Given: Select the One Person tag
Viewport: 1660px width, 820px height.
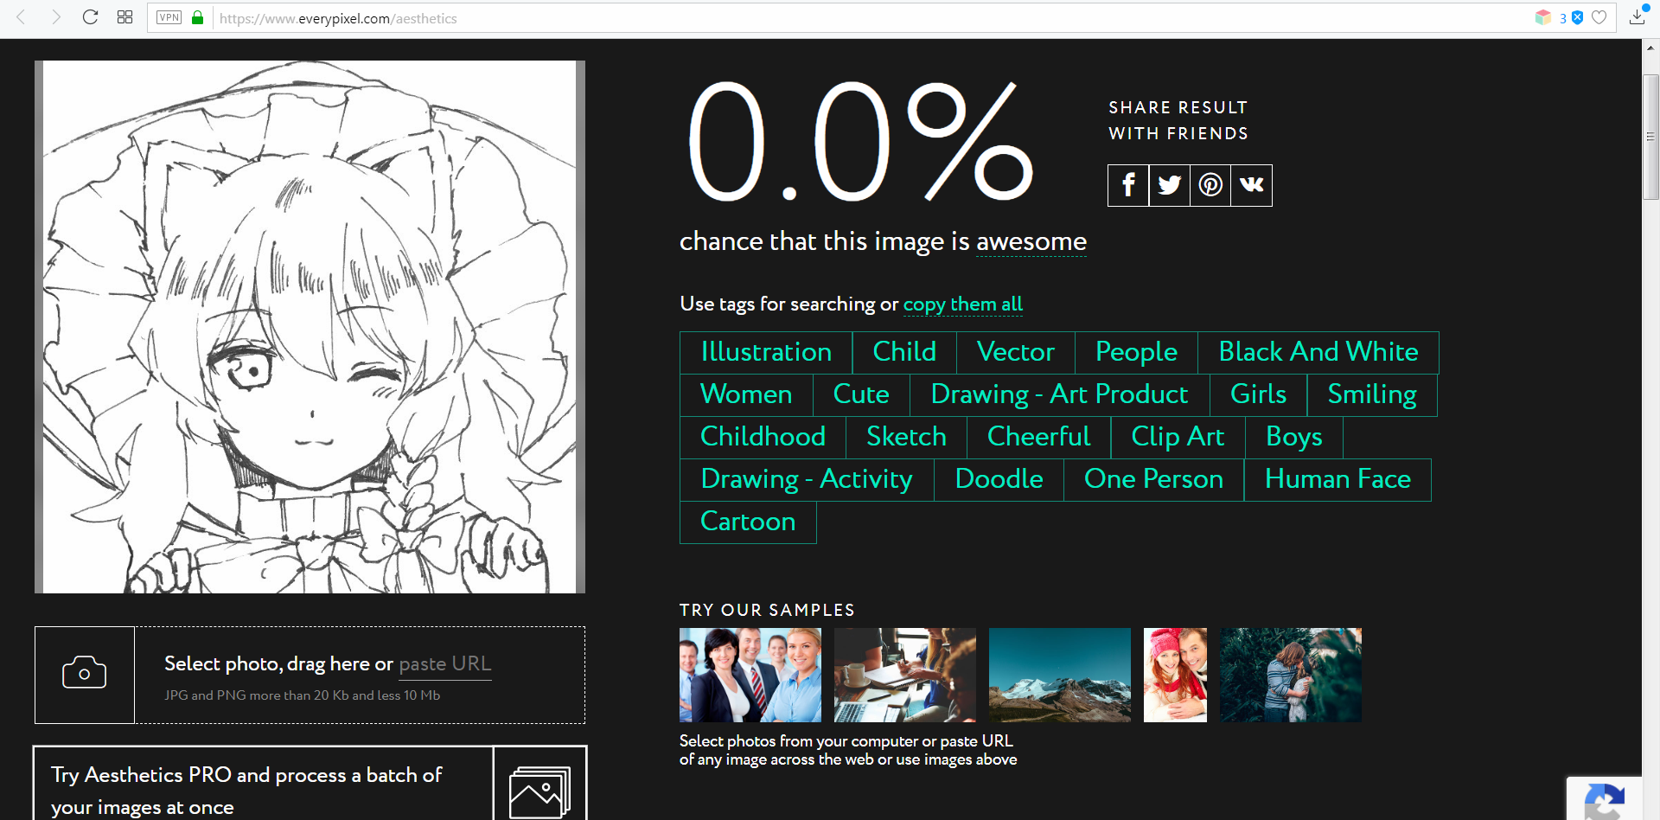Looking at the screenshot, I should [1153, 479].
